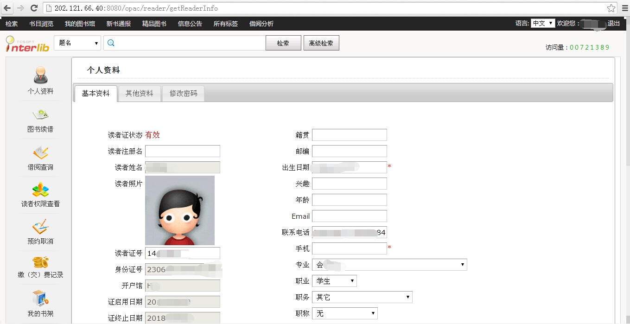
Task: Click the browser address bar URL
Action: pos(136,8)
